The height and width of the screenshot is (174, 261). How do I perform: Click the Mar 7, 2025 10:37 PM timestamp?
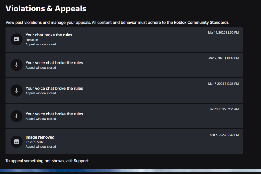[x=224, y=58]
